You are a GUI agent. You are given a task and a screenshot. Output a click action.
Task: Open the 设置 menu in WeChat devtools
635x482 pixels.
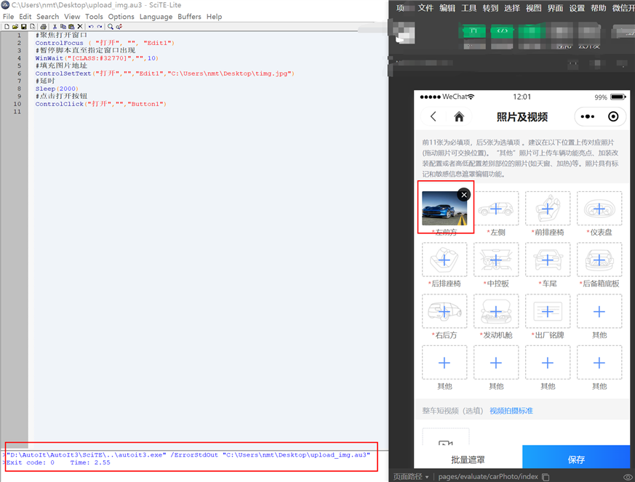click(x=577, y=8)
